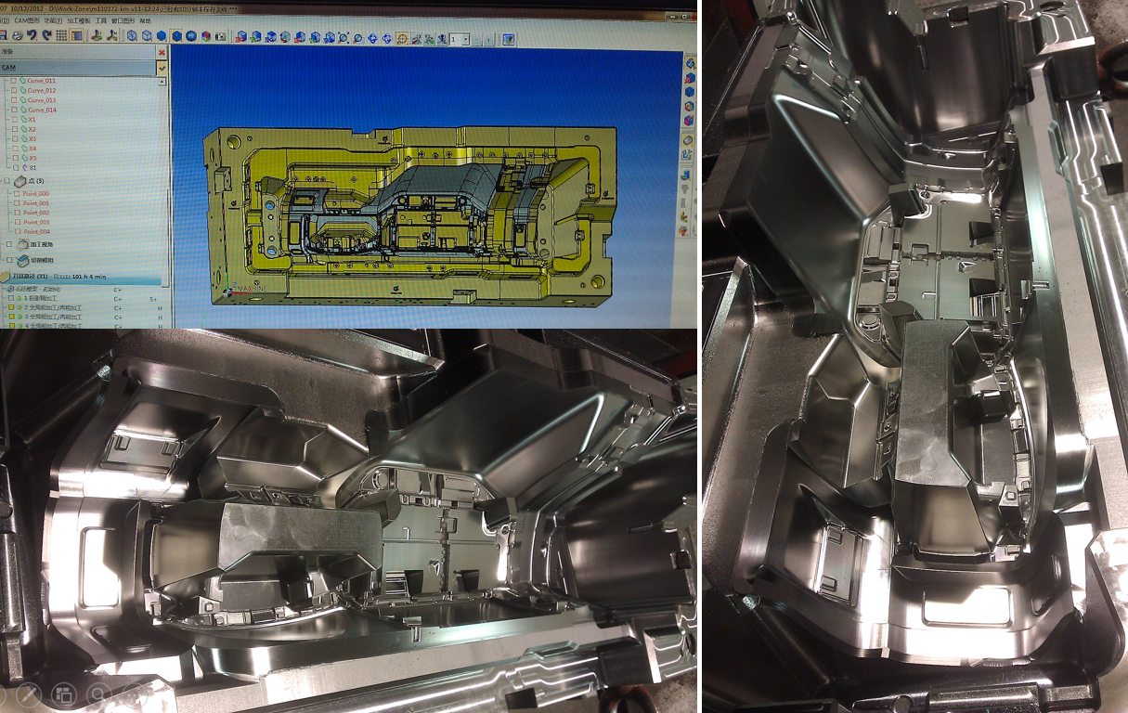Click the camera snapshot icon
Image resolution: width=1128 pixels, height=713 pixels.
pyautogui.click(x=220, y=37)
